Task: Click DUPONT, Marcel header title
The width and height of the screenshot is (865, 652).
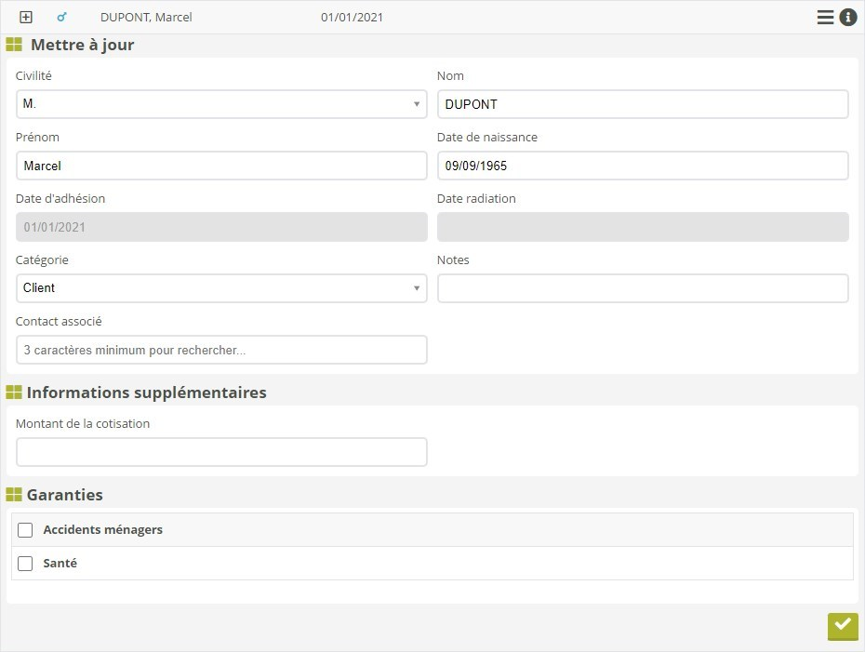Action: click(146, 18)
